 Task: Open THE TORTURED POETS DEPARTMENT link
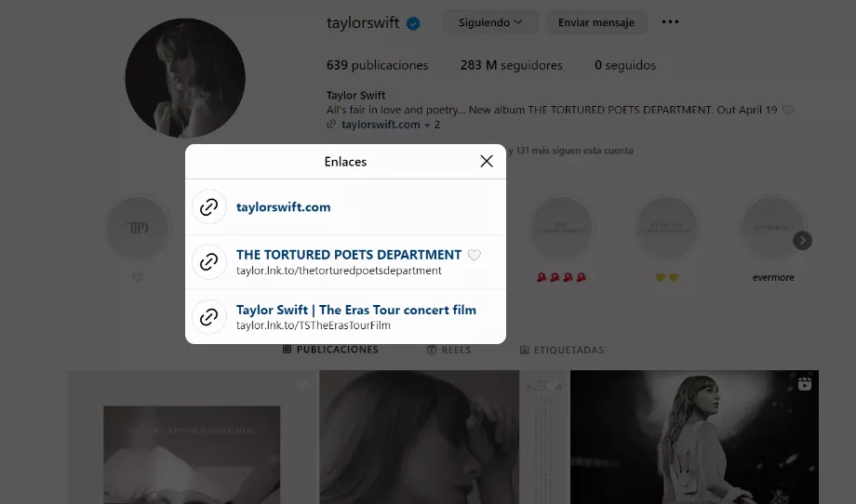point(349,255)
